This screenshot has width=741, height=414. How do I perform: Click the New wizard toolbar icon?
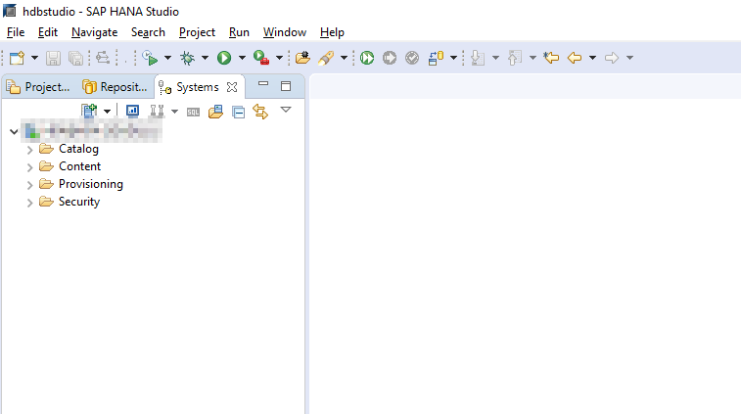[17, 58]
